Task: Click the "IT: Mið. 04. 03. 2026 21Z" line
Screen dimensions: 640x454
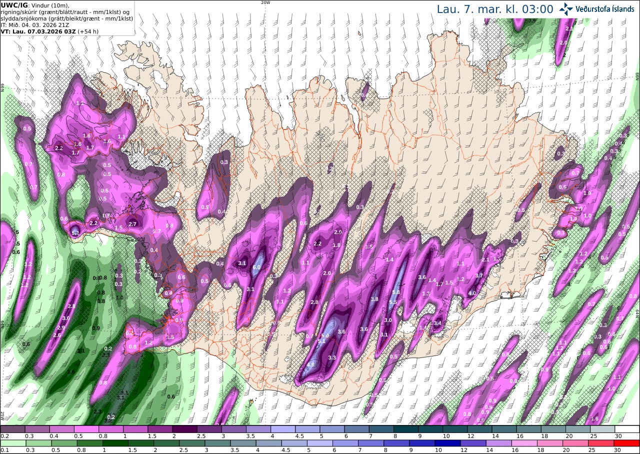Action: [34, 24]
